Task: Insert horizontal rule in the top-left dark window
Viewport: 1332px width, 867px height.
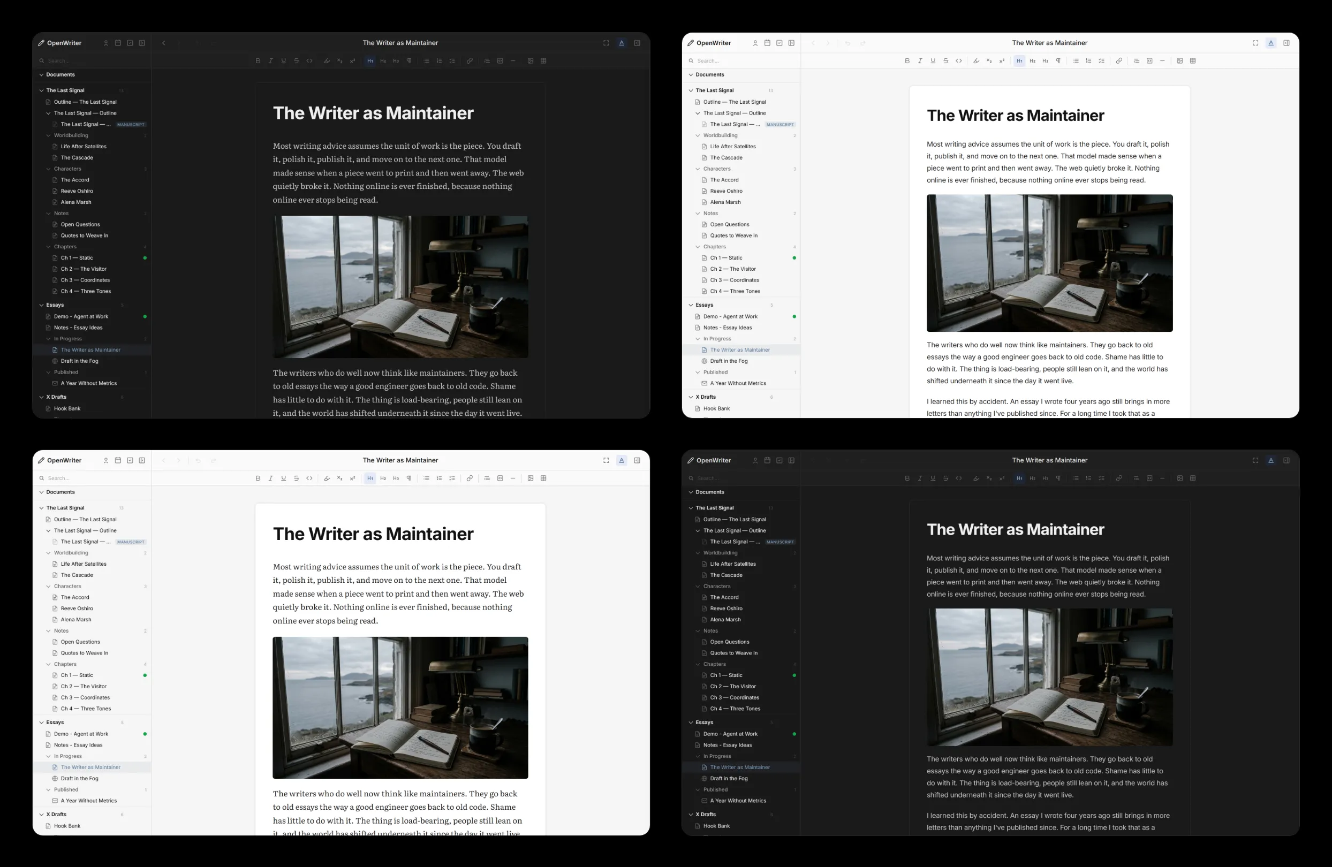Action: 513,61
